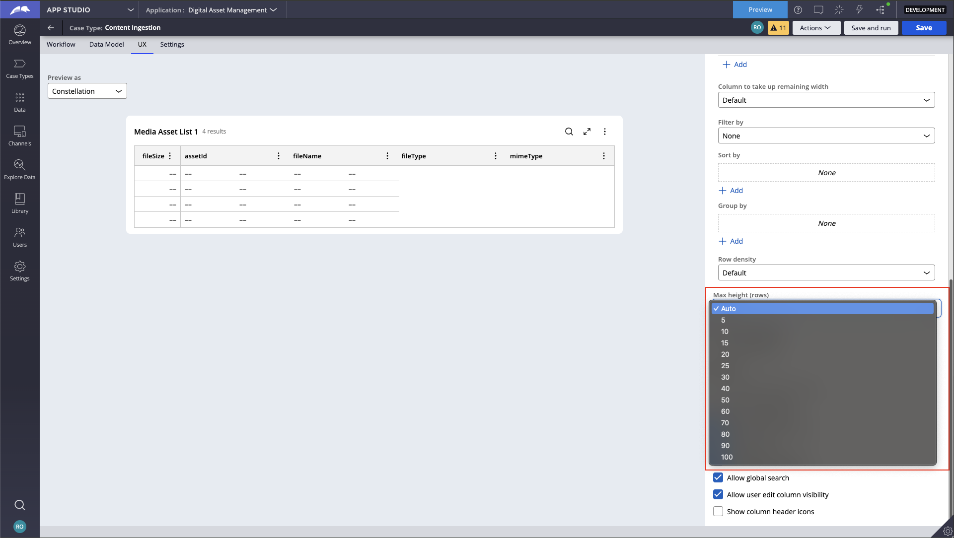Expand Column to take up remaining width
The height and width of the screenshot is (538, 954).
pyautogui.click(x=826, y=99)
